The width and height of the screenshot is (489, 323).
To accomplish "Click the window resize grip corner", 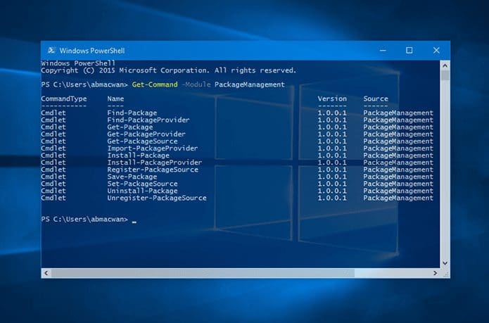I will coord(445,274).
